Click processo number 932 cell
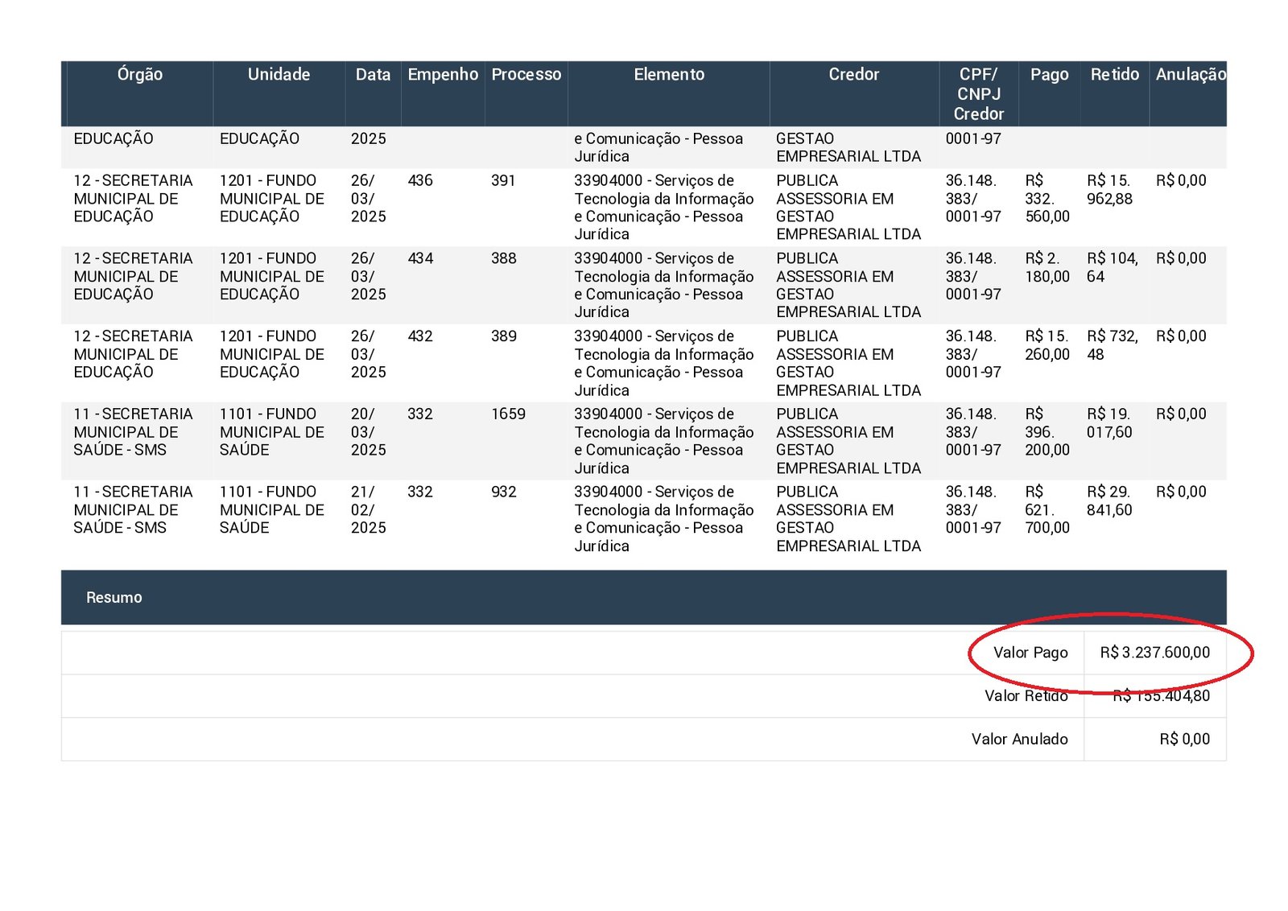The height and width of the screenshot is (911, 1288). [504, 493]
